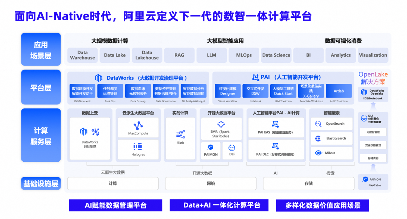Click the 大规模数据计算 heading

110,41
